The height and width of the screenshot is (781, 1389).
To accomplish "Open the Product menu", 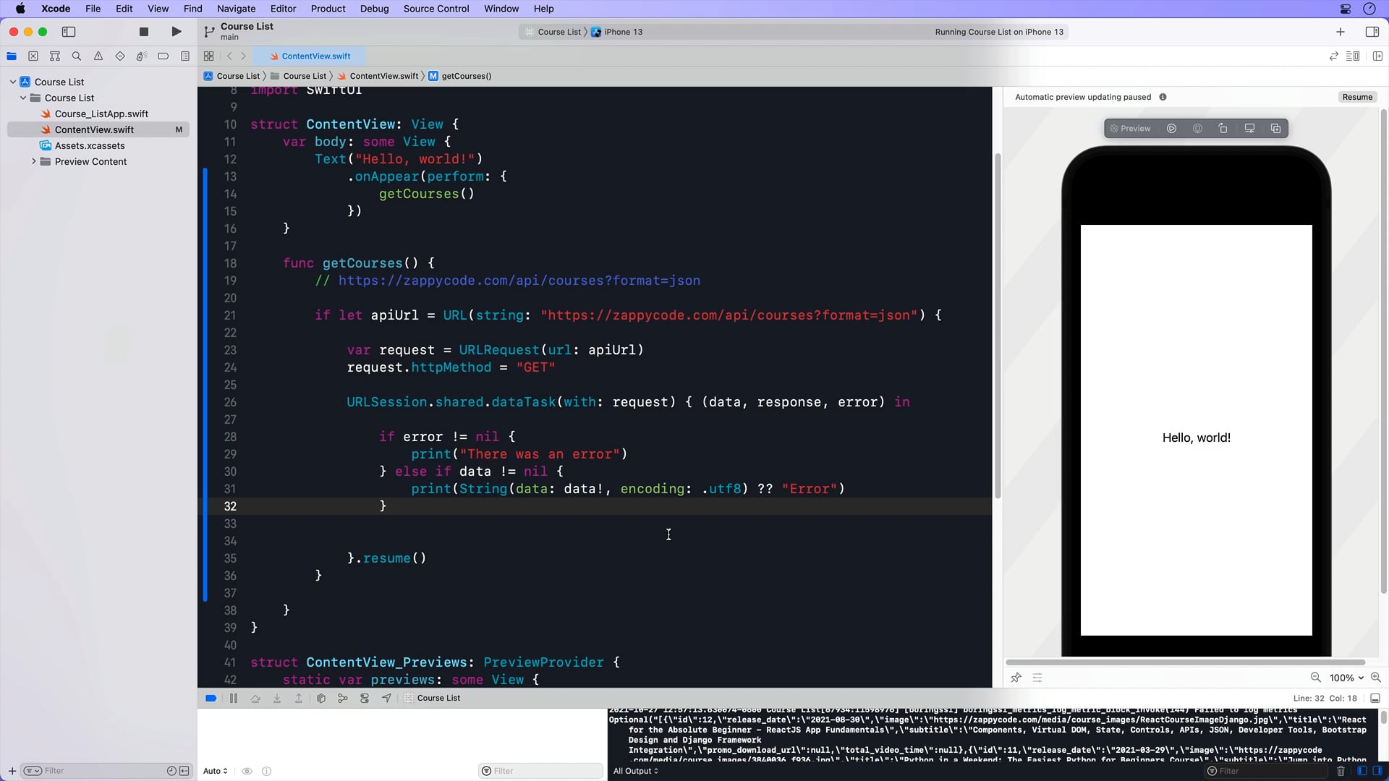I will pyautogui.click(x=328, y=9).
